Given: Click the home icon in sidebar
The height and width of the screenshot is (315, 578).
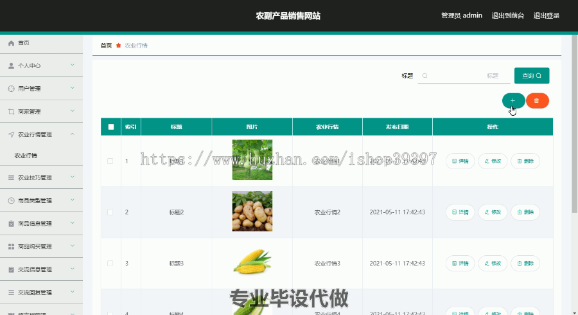Looking at the screenshot, I should (11, 43).
